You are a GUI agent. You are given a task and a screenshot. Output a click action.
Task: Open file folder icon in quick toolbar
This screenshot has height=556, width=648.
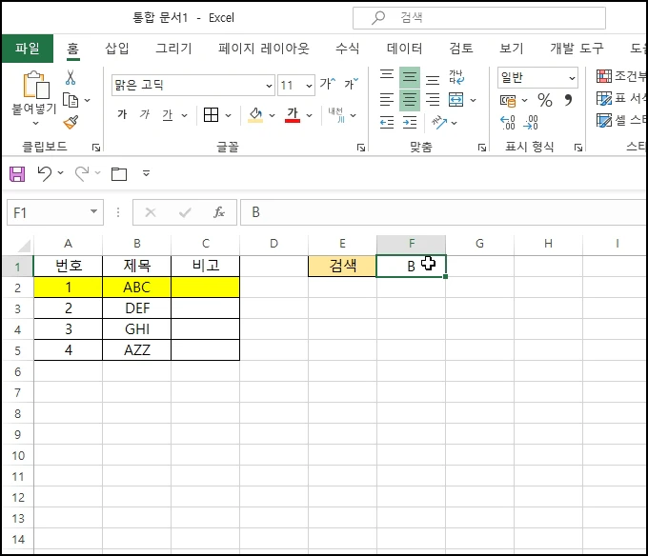click(x=119, y=174)
